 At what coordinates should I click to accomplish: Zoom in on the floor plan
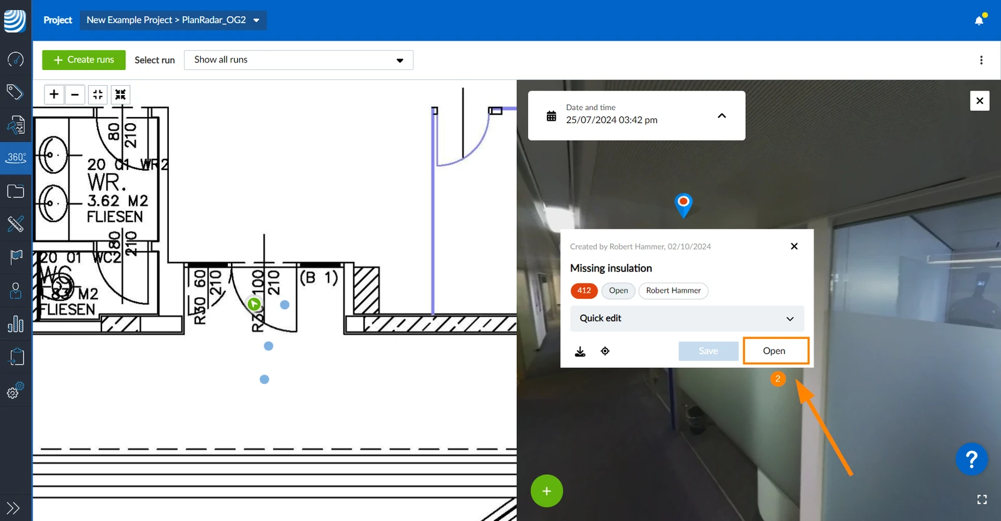(54, 94)
